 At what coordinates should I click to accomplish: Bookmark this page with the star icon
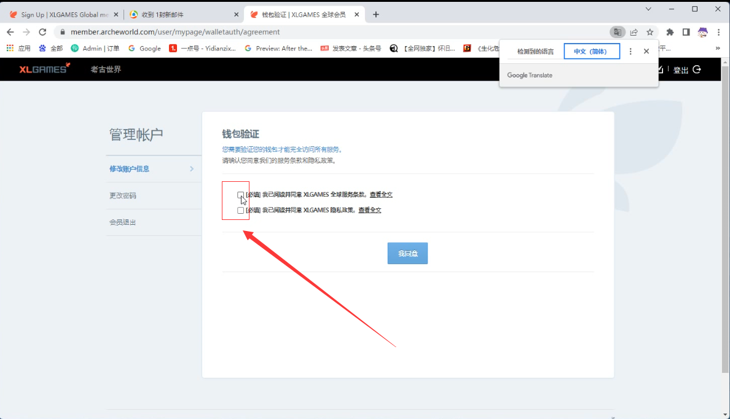[x=650, y=32]
